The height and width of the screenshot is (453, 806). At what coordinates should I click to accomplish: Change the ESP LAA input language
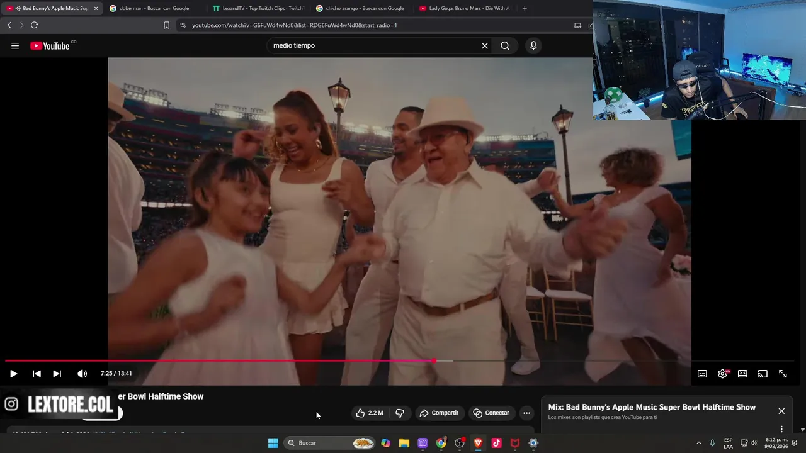tap(728, 443)
